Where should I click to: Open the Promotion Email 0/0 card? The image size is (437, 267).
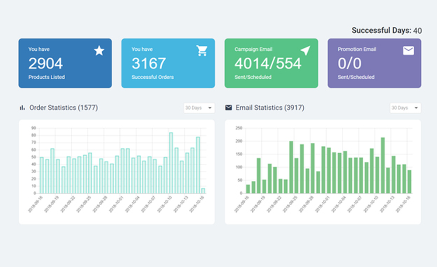(375, 63)
